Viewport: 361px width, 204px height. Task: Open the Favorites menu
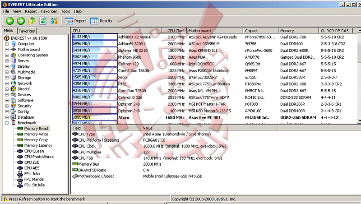49,11
